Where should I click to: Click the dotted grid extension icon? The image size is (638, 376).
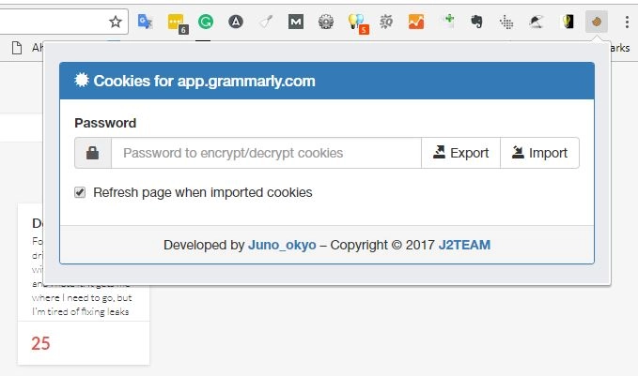[506, 22]
